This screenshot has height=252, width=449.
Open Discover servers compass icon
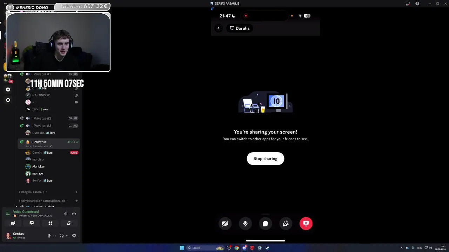pos(8,100)
